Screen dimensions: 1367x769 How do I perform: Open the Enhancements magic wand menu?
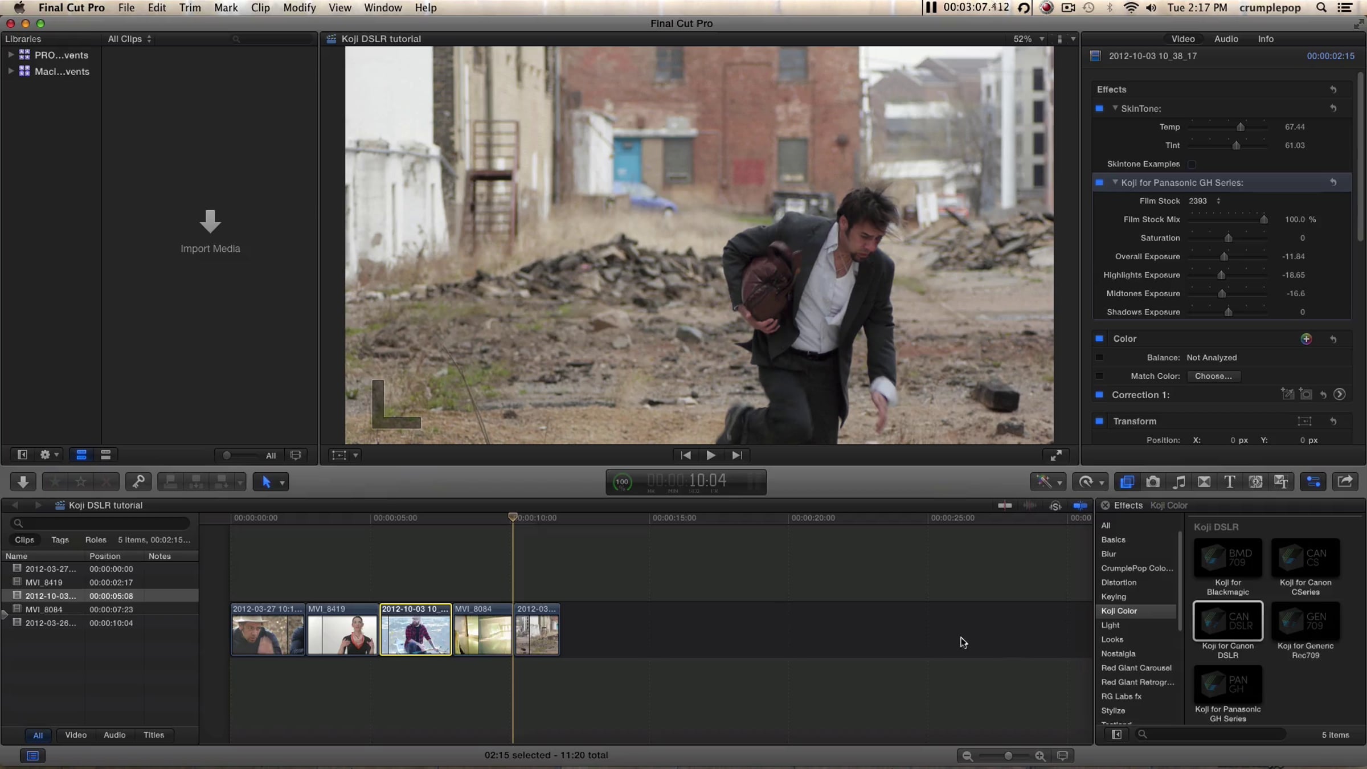coord(1047,482)
